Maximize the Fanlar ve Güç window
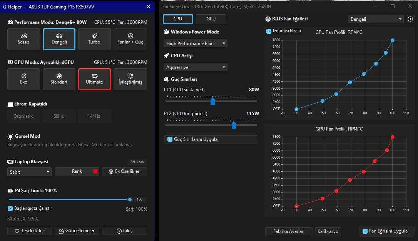418x241 pixels. tap(393, 6)
